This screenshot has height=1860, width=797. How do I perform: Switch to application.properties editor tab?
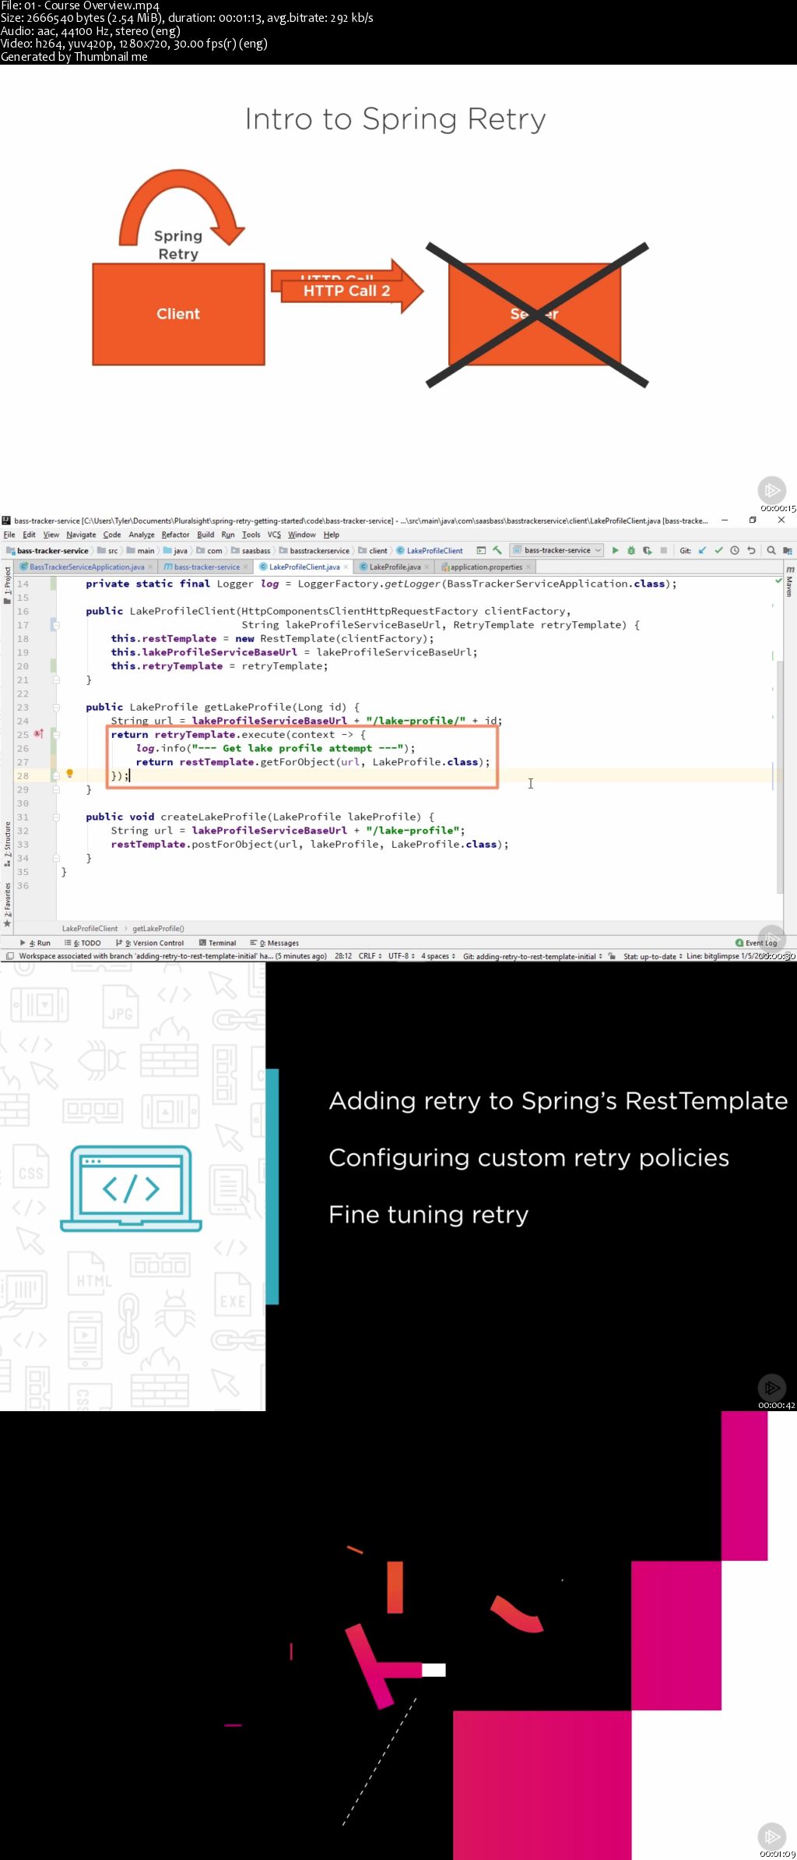tap(486, 566)
